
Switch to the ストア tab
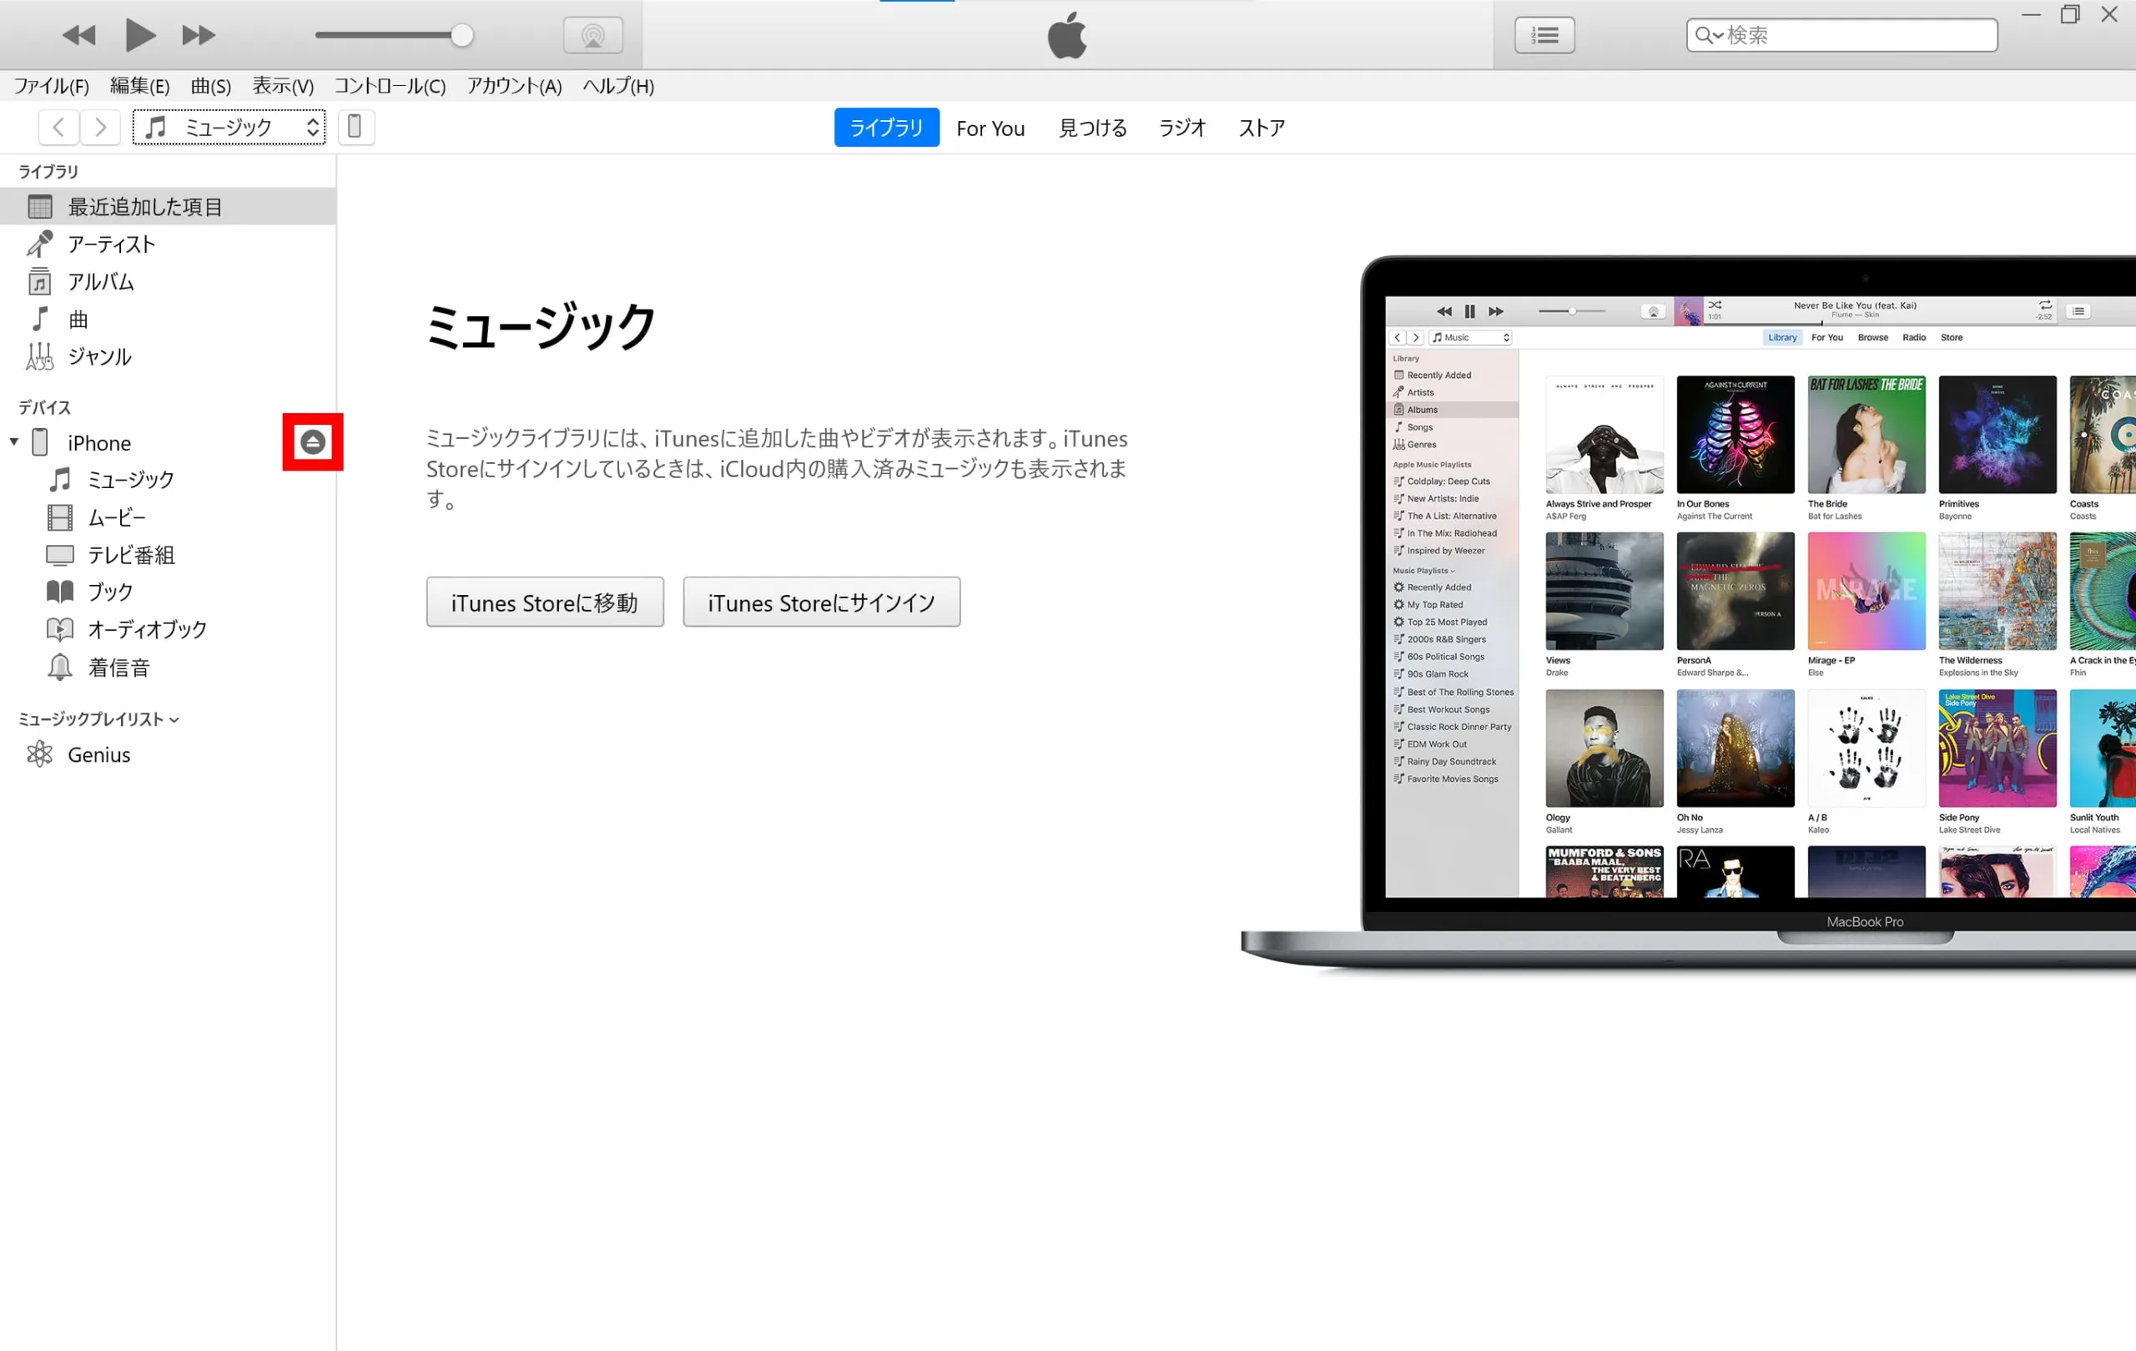[1262, 129]
